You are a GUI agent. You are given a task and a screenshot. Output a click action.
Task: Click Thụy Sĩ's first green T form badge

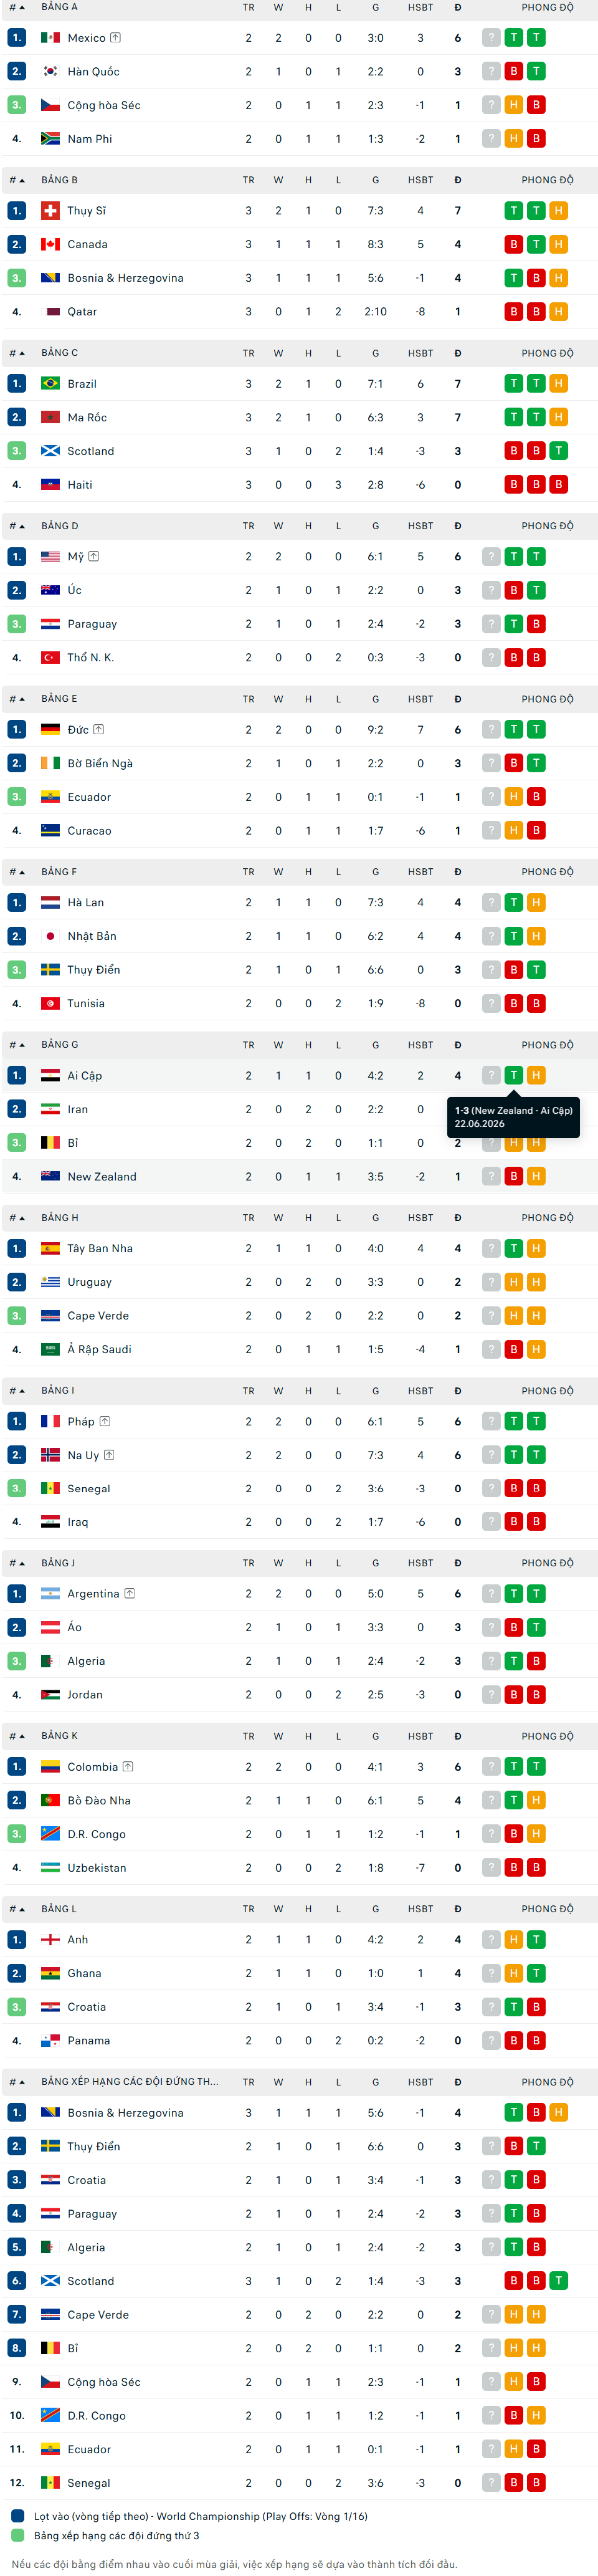pos(514,211)
